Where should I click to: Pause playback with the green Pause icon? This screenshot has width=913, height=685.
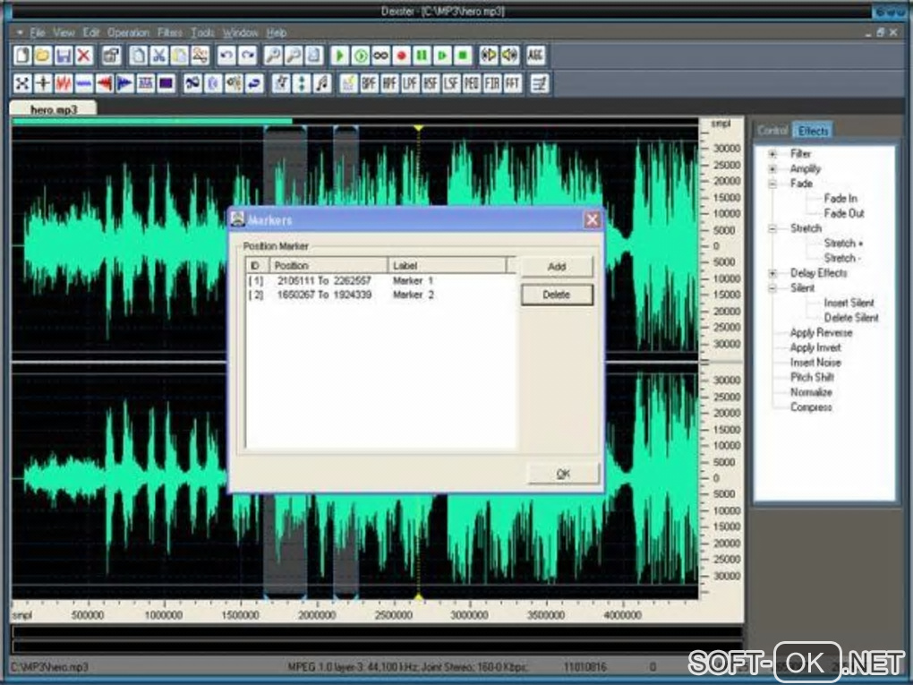click(422, 56)
